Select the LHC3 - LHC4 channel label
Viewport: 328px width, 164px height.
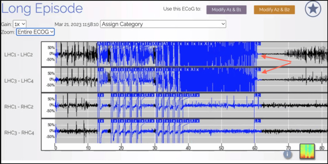pyautogui.click(x=19, y=81)
